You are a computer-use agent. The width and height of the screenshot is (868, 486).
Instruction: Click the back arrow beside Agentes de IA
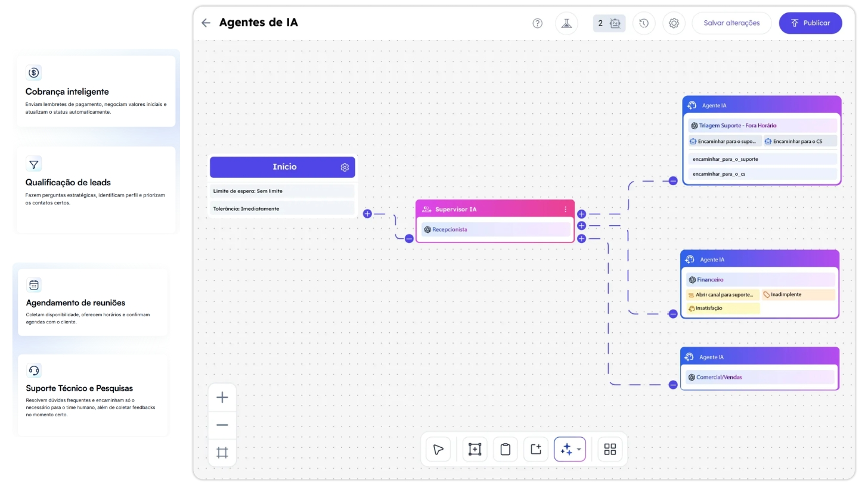pos(206,23)
